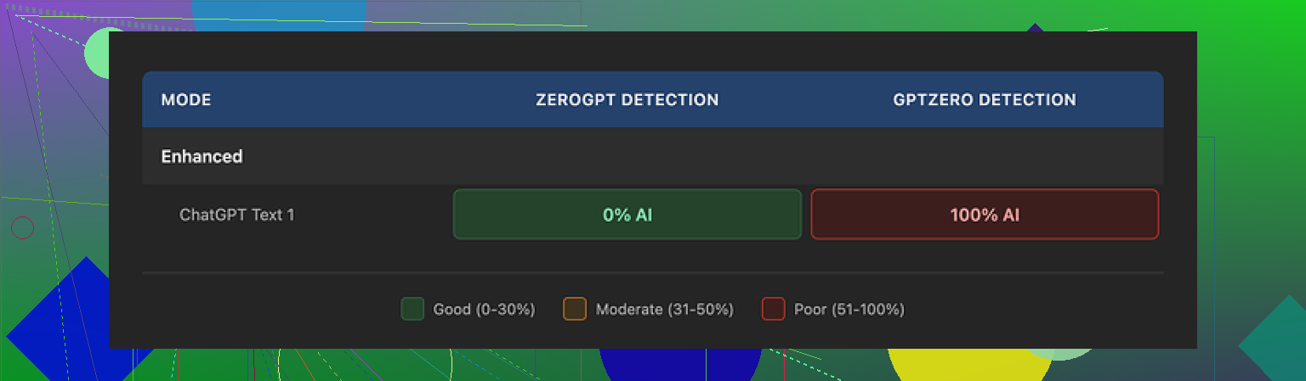Image resolution: width=1306 pixels, height=381 pixels.
Task: Click the blue rectangle at top of background
Action: tap(279, 15)
